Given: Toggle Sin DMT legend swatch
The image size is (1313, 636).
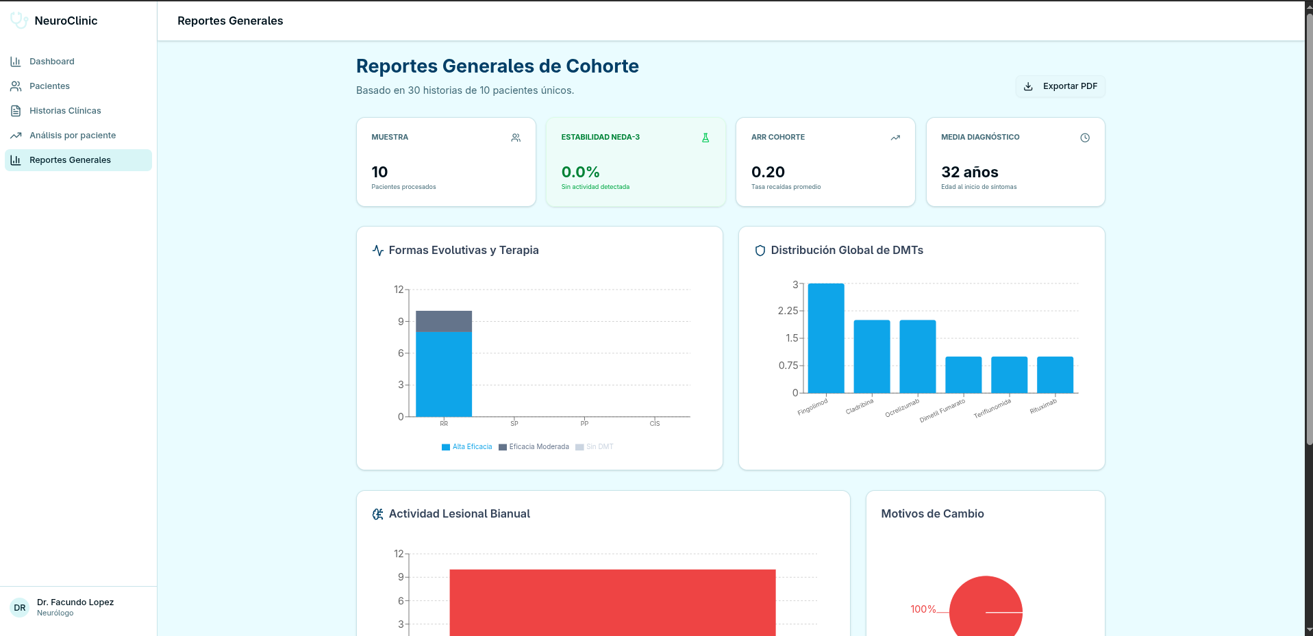Looking at the screenshot, I should 579,447.
